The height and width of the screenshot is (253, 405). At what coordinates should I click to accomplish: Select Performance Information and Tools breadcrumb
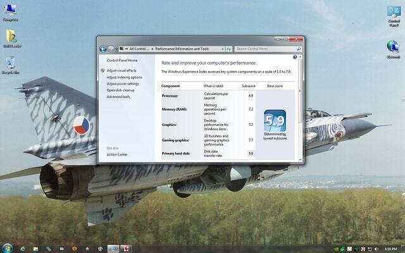182,48
